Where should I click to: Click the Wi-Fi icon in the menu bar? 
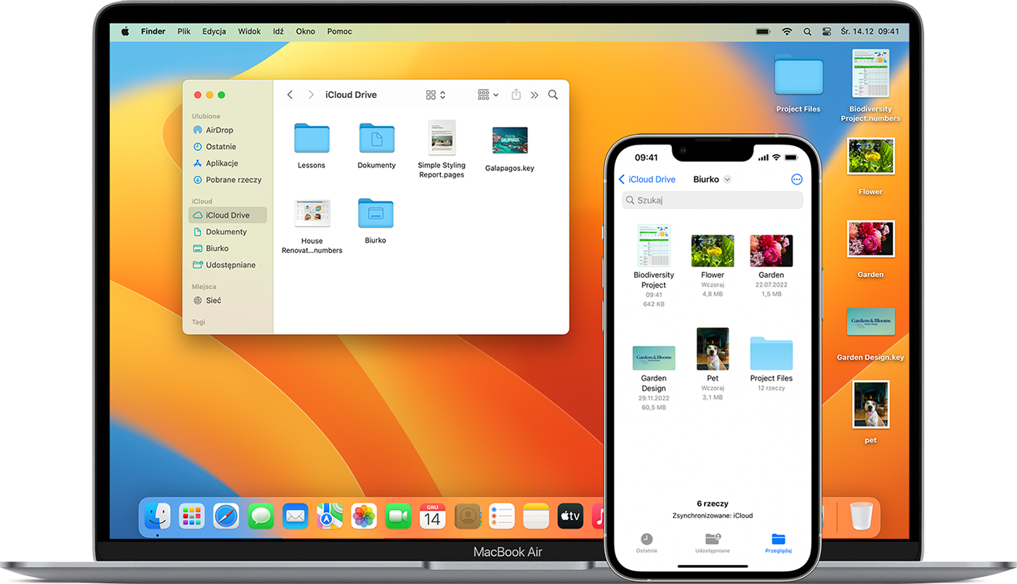(787, 32)
